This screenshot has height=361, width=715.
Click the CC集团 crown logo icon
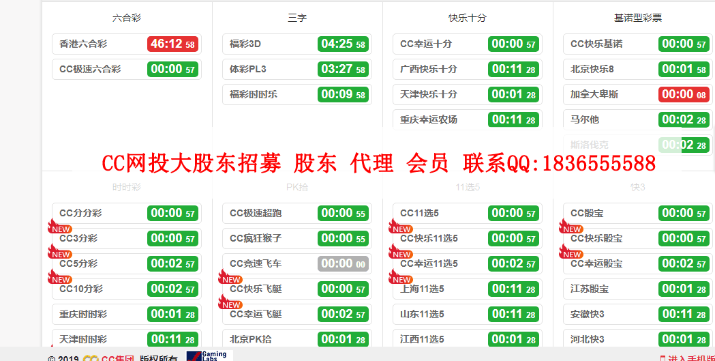[x=91, y=358]
